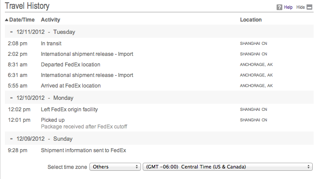Select the 2:08 pm In transit entry

(51, 44)
